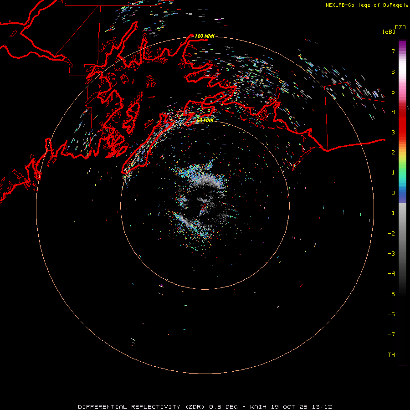The image size is (410, 410).
Task: Click the red section of the color bar
Action: (402, 123)
